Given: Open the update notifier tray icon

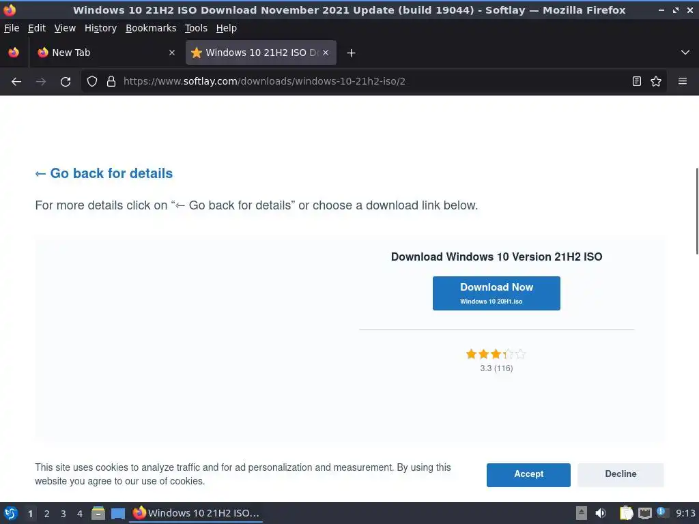Looking at the screenshot, I should (x=661, y=512).
